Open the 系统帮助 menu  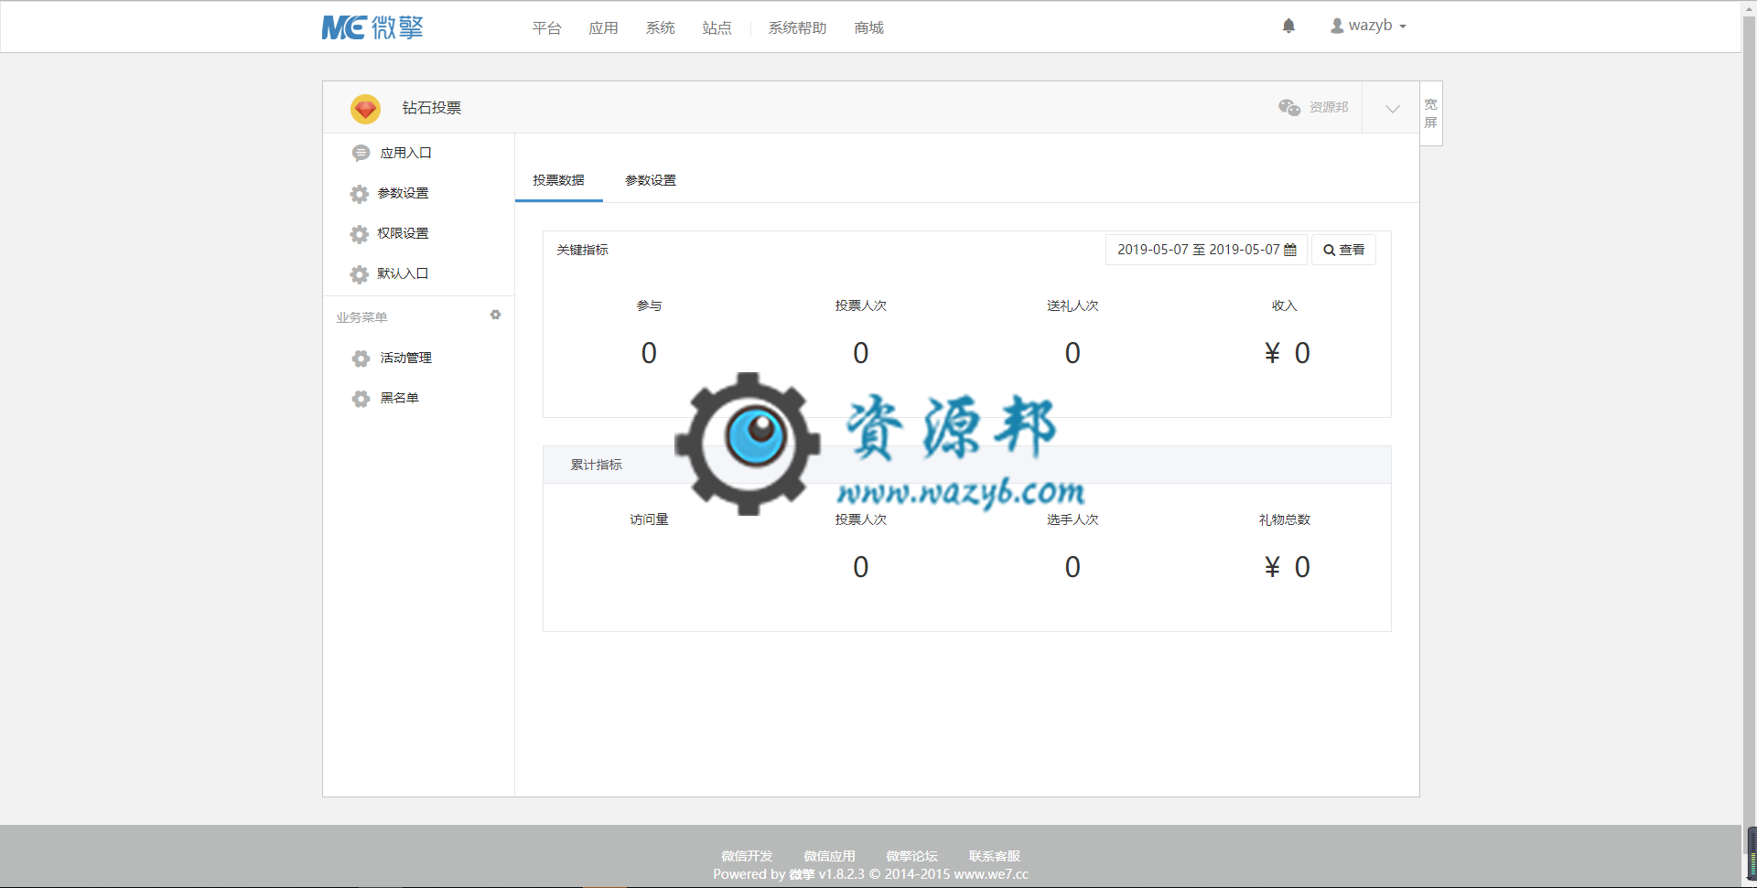797,28
